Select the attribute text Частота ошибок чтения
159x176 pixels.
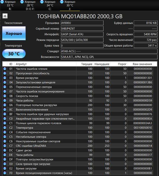[32, 69]
